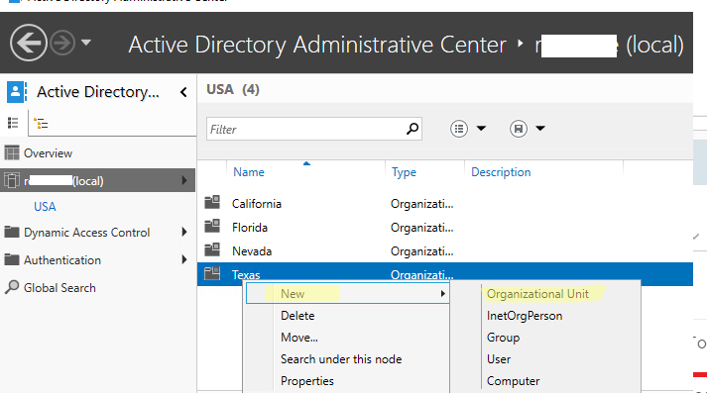Expand the breadcrumb arrow after Administrative Center
Image resolution: width=707 pixels, height=393 pixels.
pos(521,44)
